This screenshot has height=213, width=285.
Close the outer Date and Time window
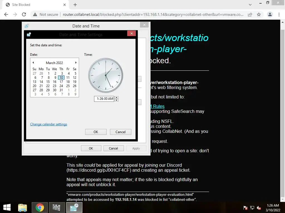coord(144,25)
